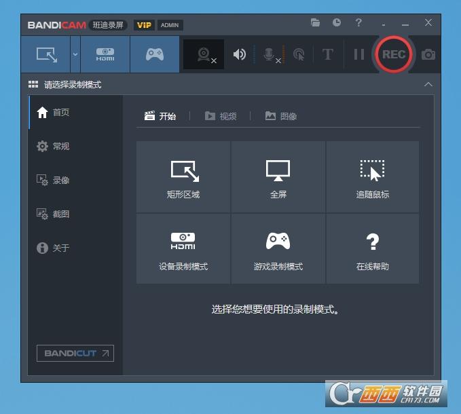The width and height of the screenshot is (461, 414).
Task: Open the BANDICUT link button
Action: 75,353
